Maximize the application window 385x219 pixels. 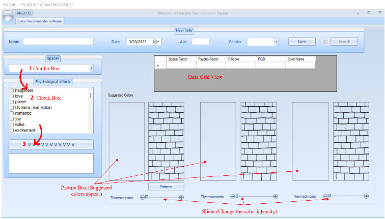[369, 13]
